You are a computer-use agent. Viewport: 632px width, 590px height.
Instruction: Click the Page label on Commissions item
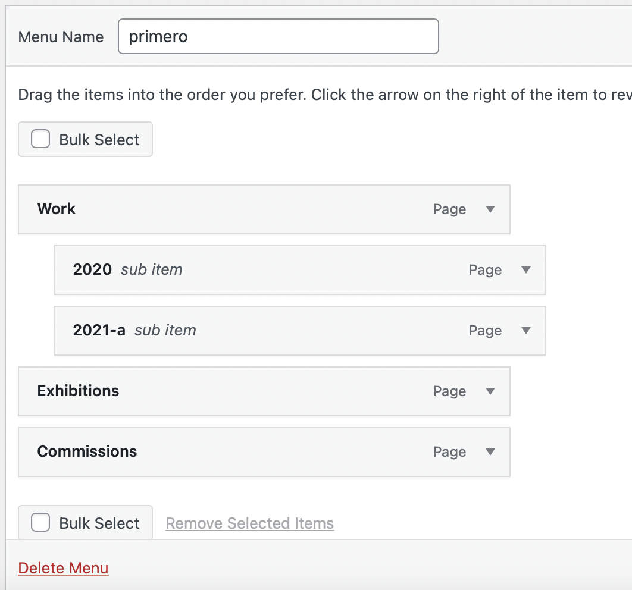click(449, 452)
